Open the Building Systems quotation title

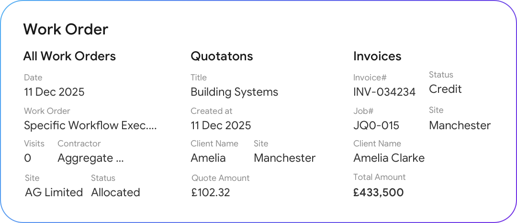pos(234,92)
